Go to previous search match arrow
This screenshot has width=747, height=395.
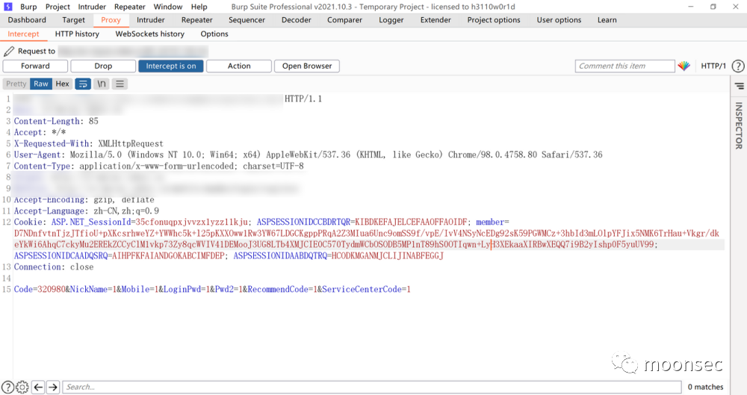pyautogui.click(x=39, y=387)
